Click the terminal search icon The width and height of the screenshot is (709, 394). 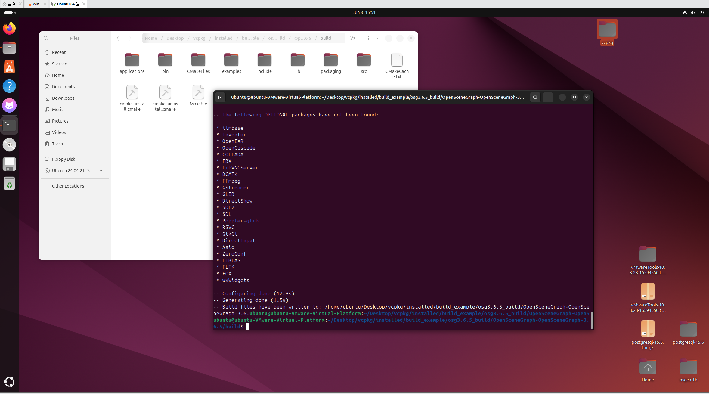pyautogui.click(x=535, y=97)
